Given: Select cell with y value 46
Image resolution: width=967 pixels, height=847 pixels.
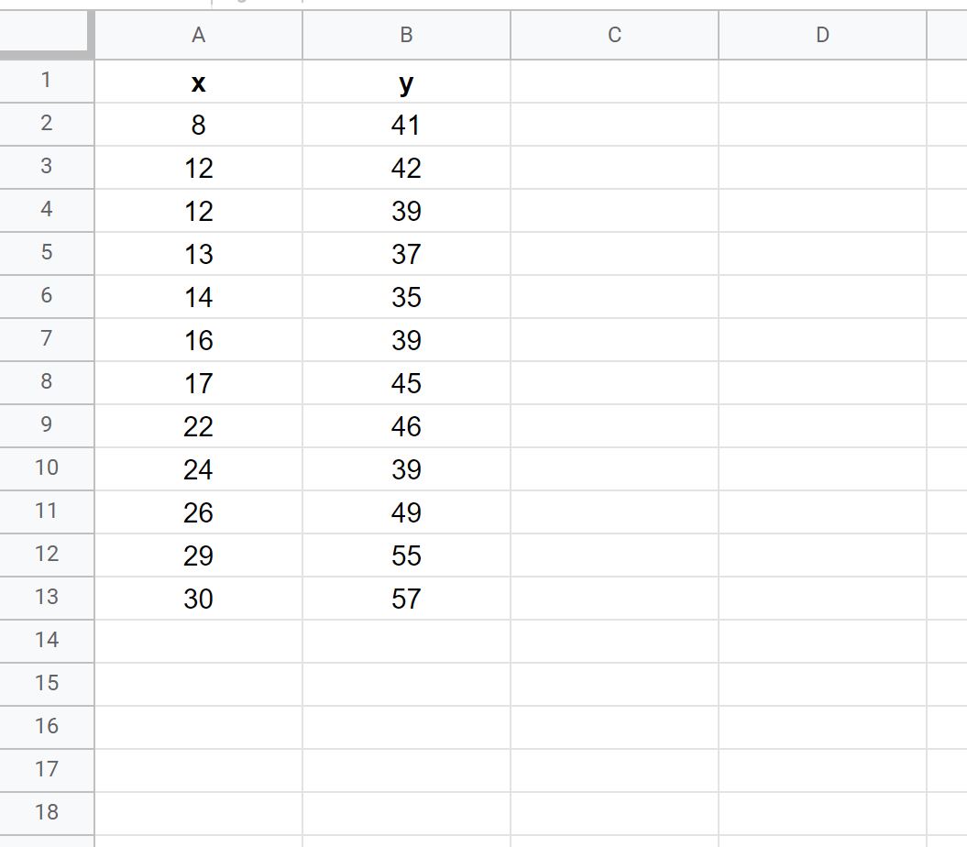Looking at the screenshot, I should [x=406, y=425].
